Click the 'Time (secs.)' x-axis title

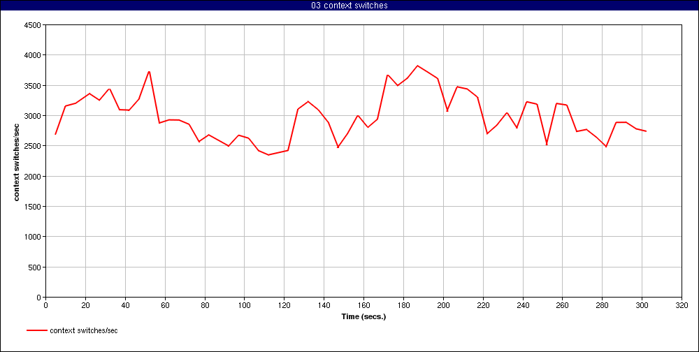[363, 317]
